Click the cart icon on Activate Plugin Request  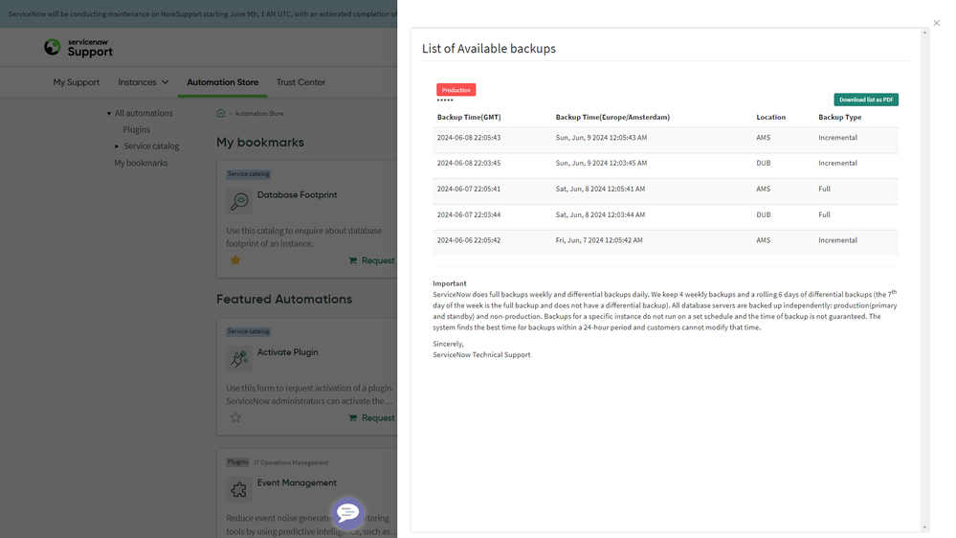pos(352,417)
